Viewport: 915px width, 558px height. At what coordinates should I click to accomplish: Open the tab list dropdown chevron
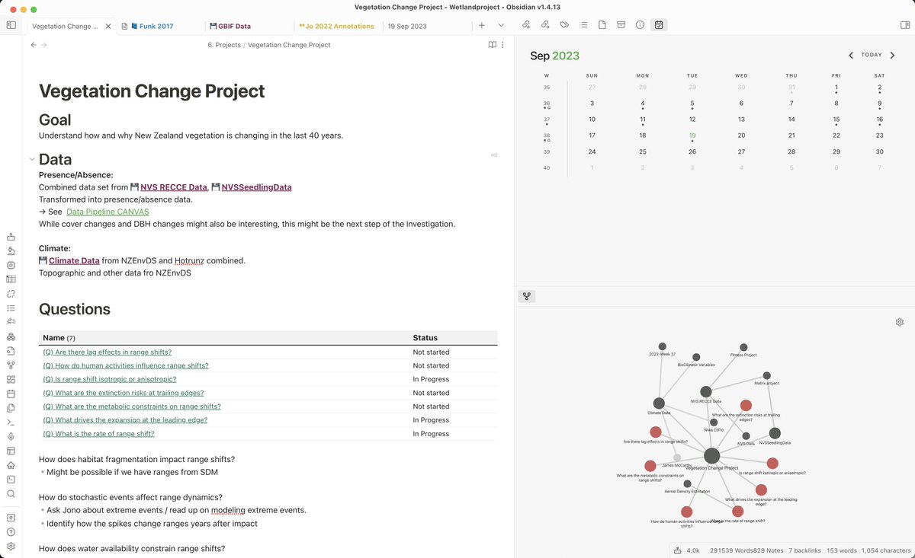tap(501, 25)
